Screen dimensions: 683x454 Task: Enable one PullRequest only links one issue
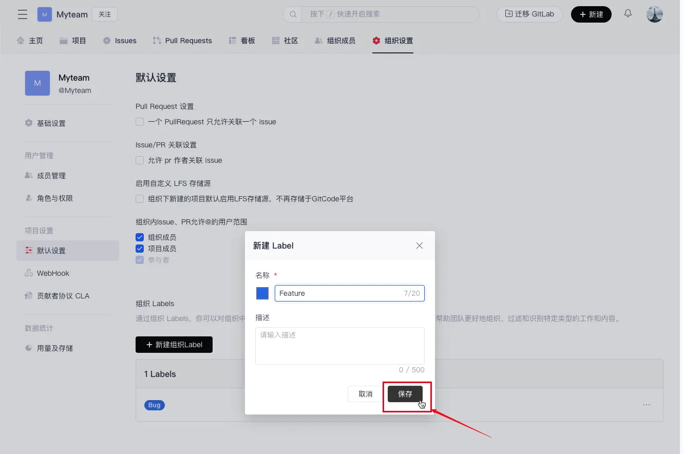coord(140,122)
